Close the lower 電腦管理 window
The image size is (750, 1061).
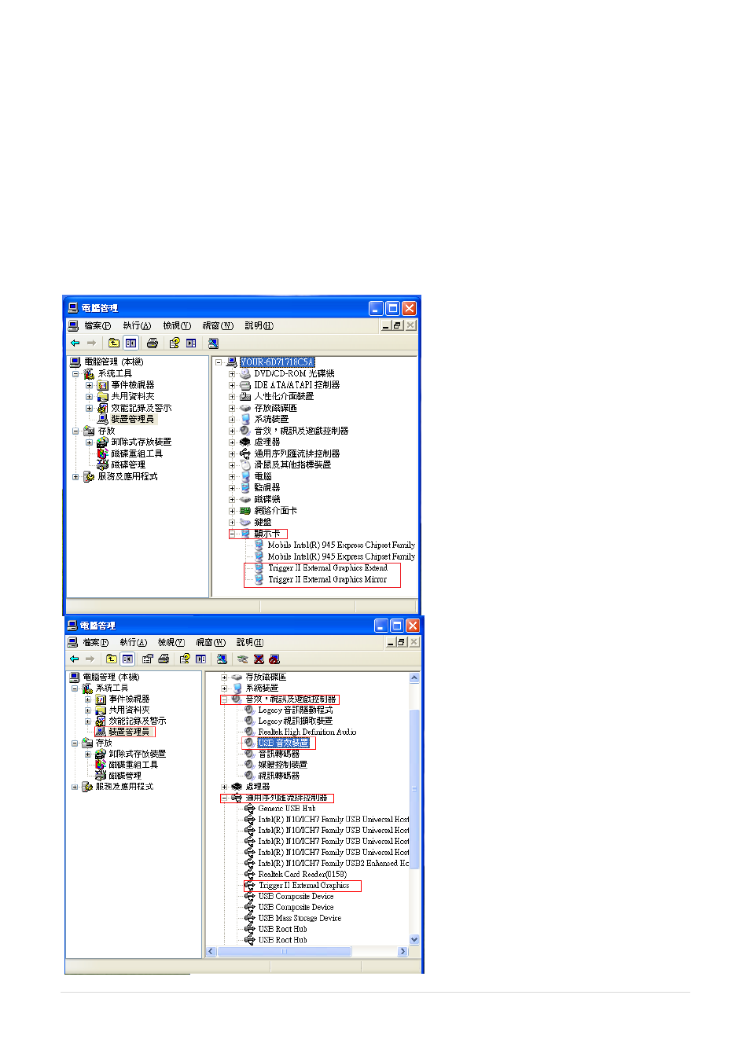413,626
